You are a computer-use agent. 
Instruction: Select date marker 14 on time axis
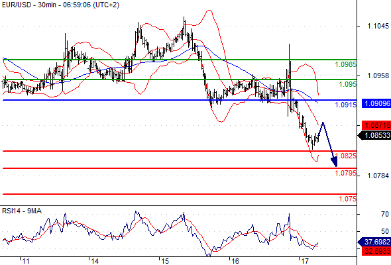[x=95, y=261]
